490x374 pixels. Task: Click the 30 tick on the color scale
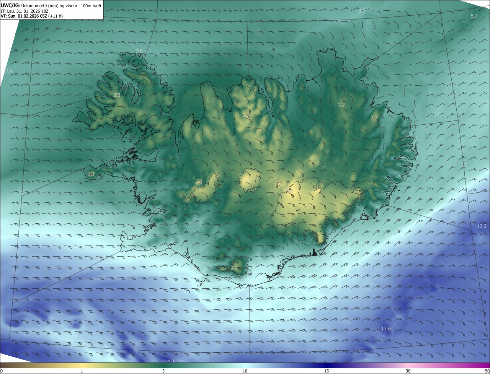(x=408, y=371)
